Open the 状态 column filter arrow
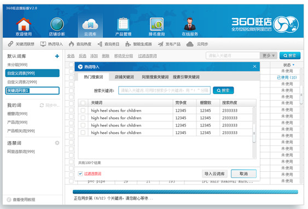 coord(293,65)
